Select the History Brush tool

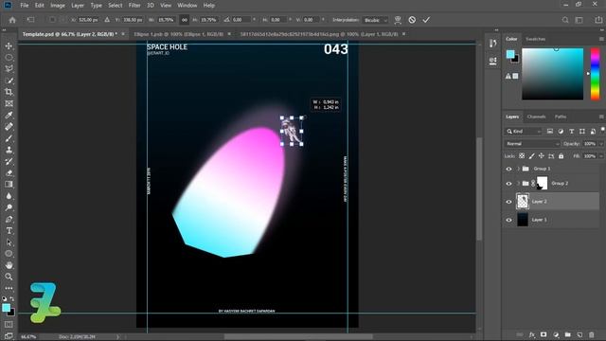tap(9, 162)
